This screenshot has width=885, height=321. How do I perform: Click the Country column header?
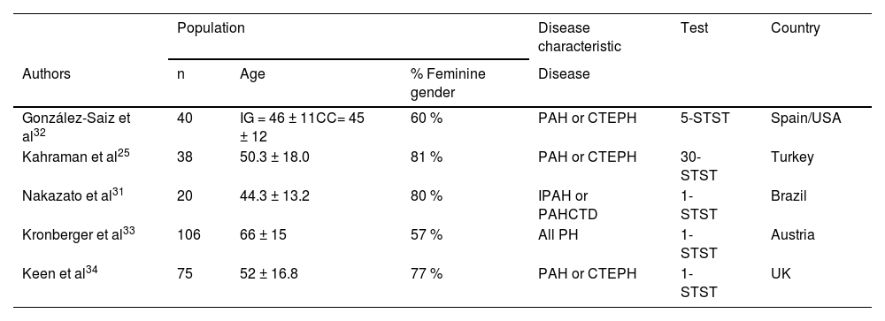pos(796,28)
